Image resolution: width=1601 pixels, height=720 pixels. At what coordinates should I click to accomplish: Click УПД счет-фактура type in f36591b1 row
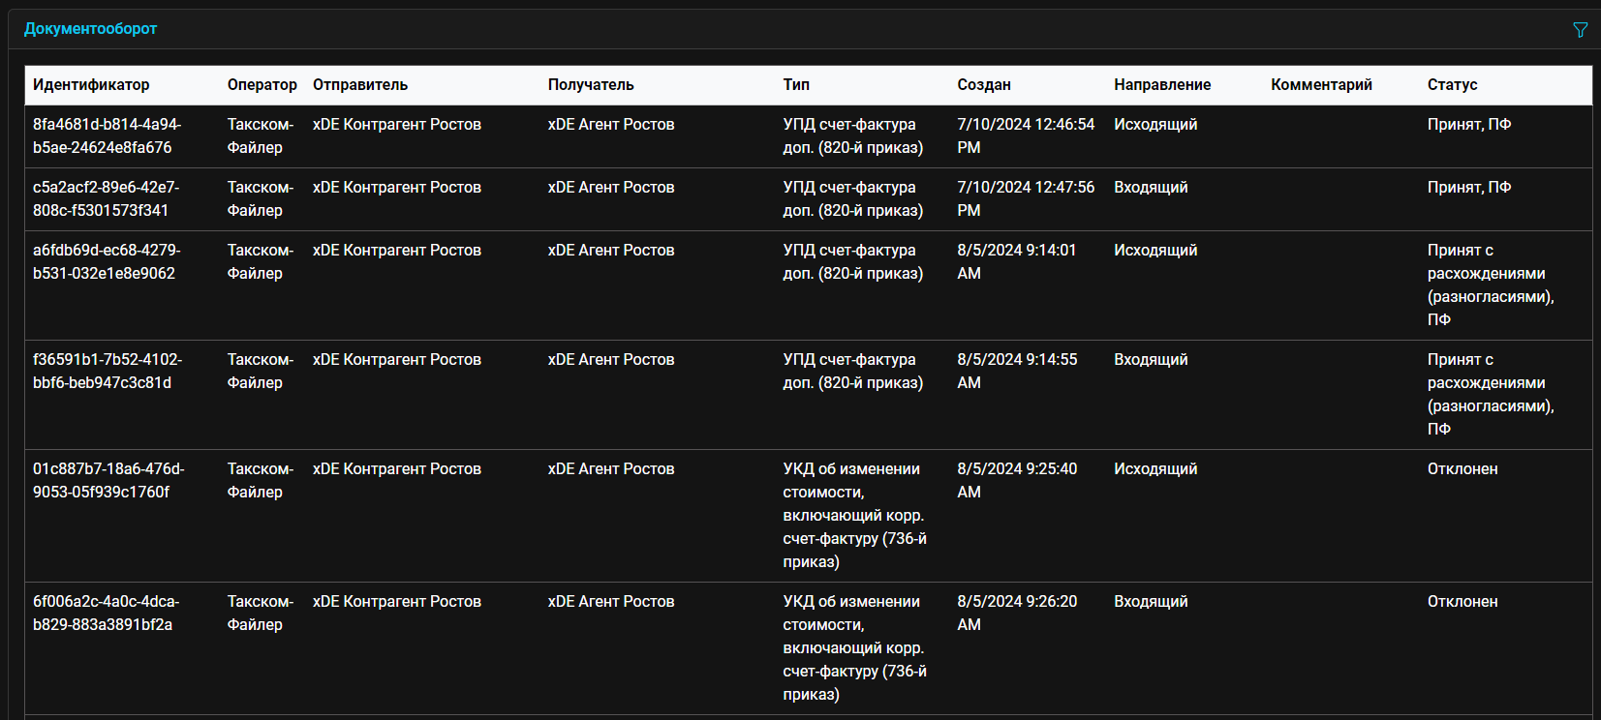pyautogui.click(x=853, y=372)
